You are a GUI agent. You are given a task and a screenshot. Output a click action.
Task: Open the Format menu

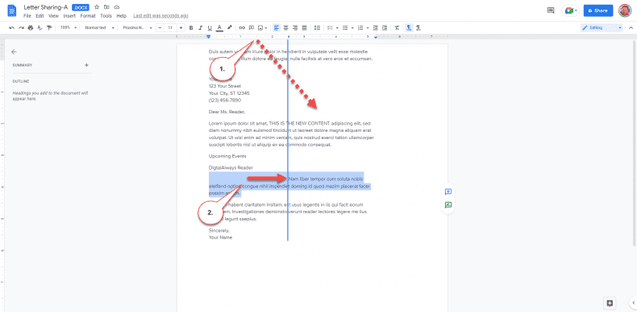88,16
